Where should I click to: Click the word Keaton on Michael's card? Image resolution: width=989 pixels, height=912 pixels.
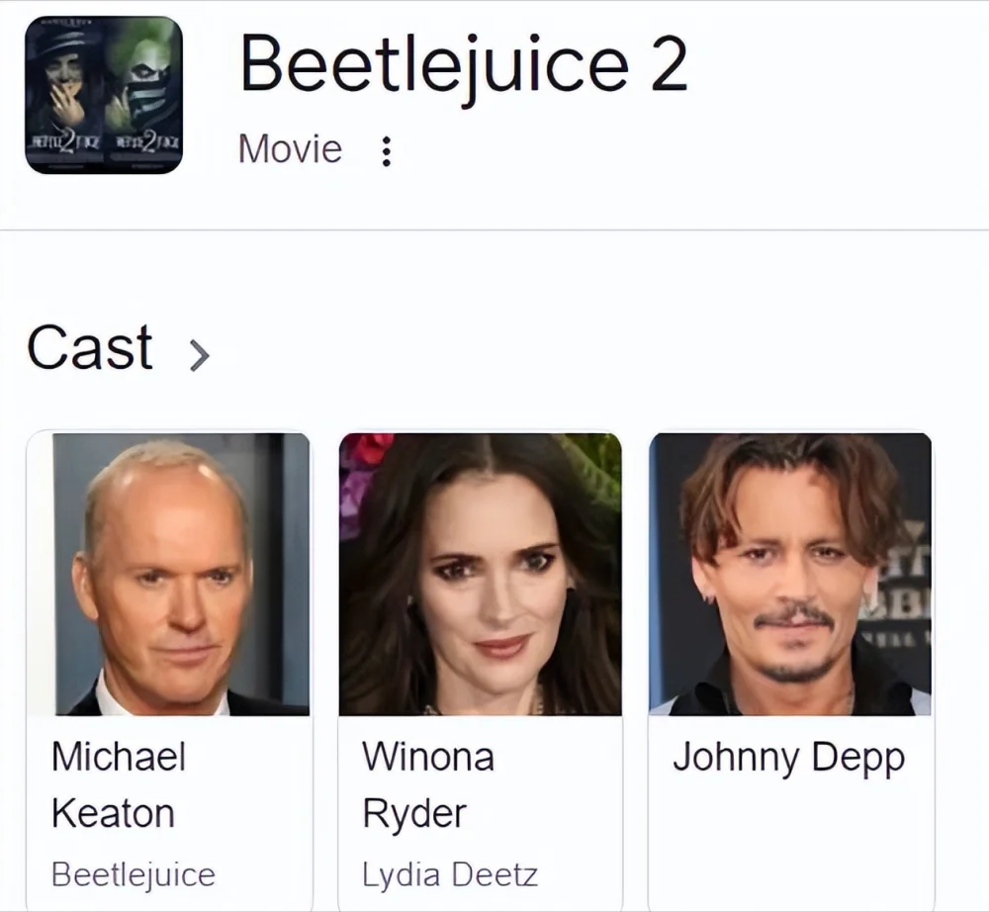pyautogui.click(x=113, y=813)
